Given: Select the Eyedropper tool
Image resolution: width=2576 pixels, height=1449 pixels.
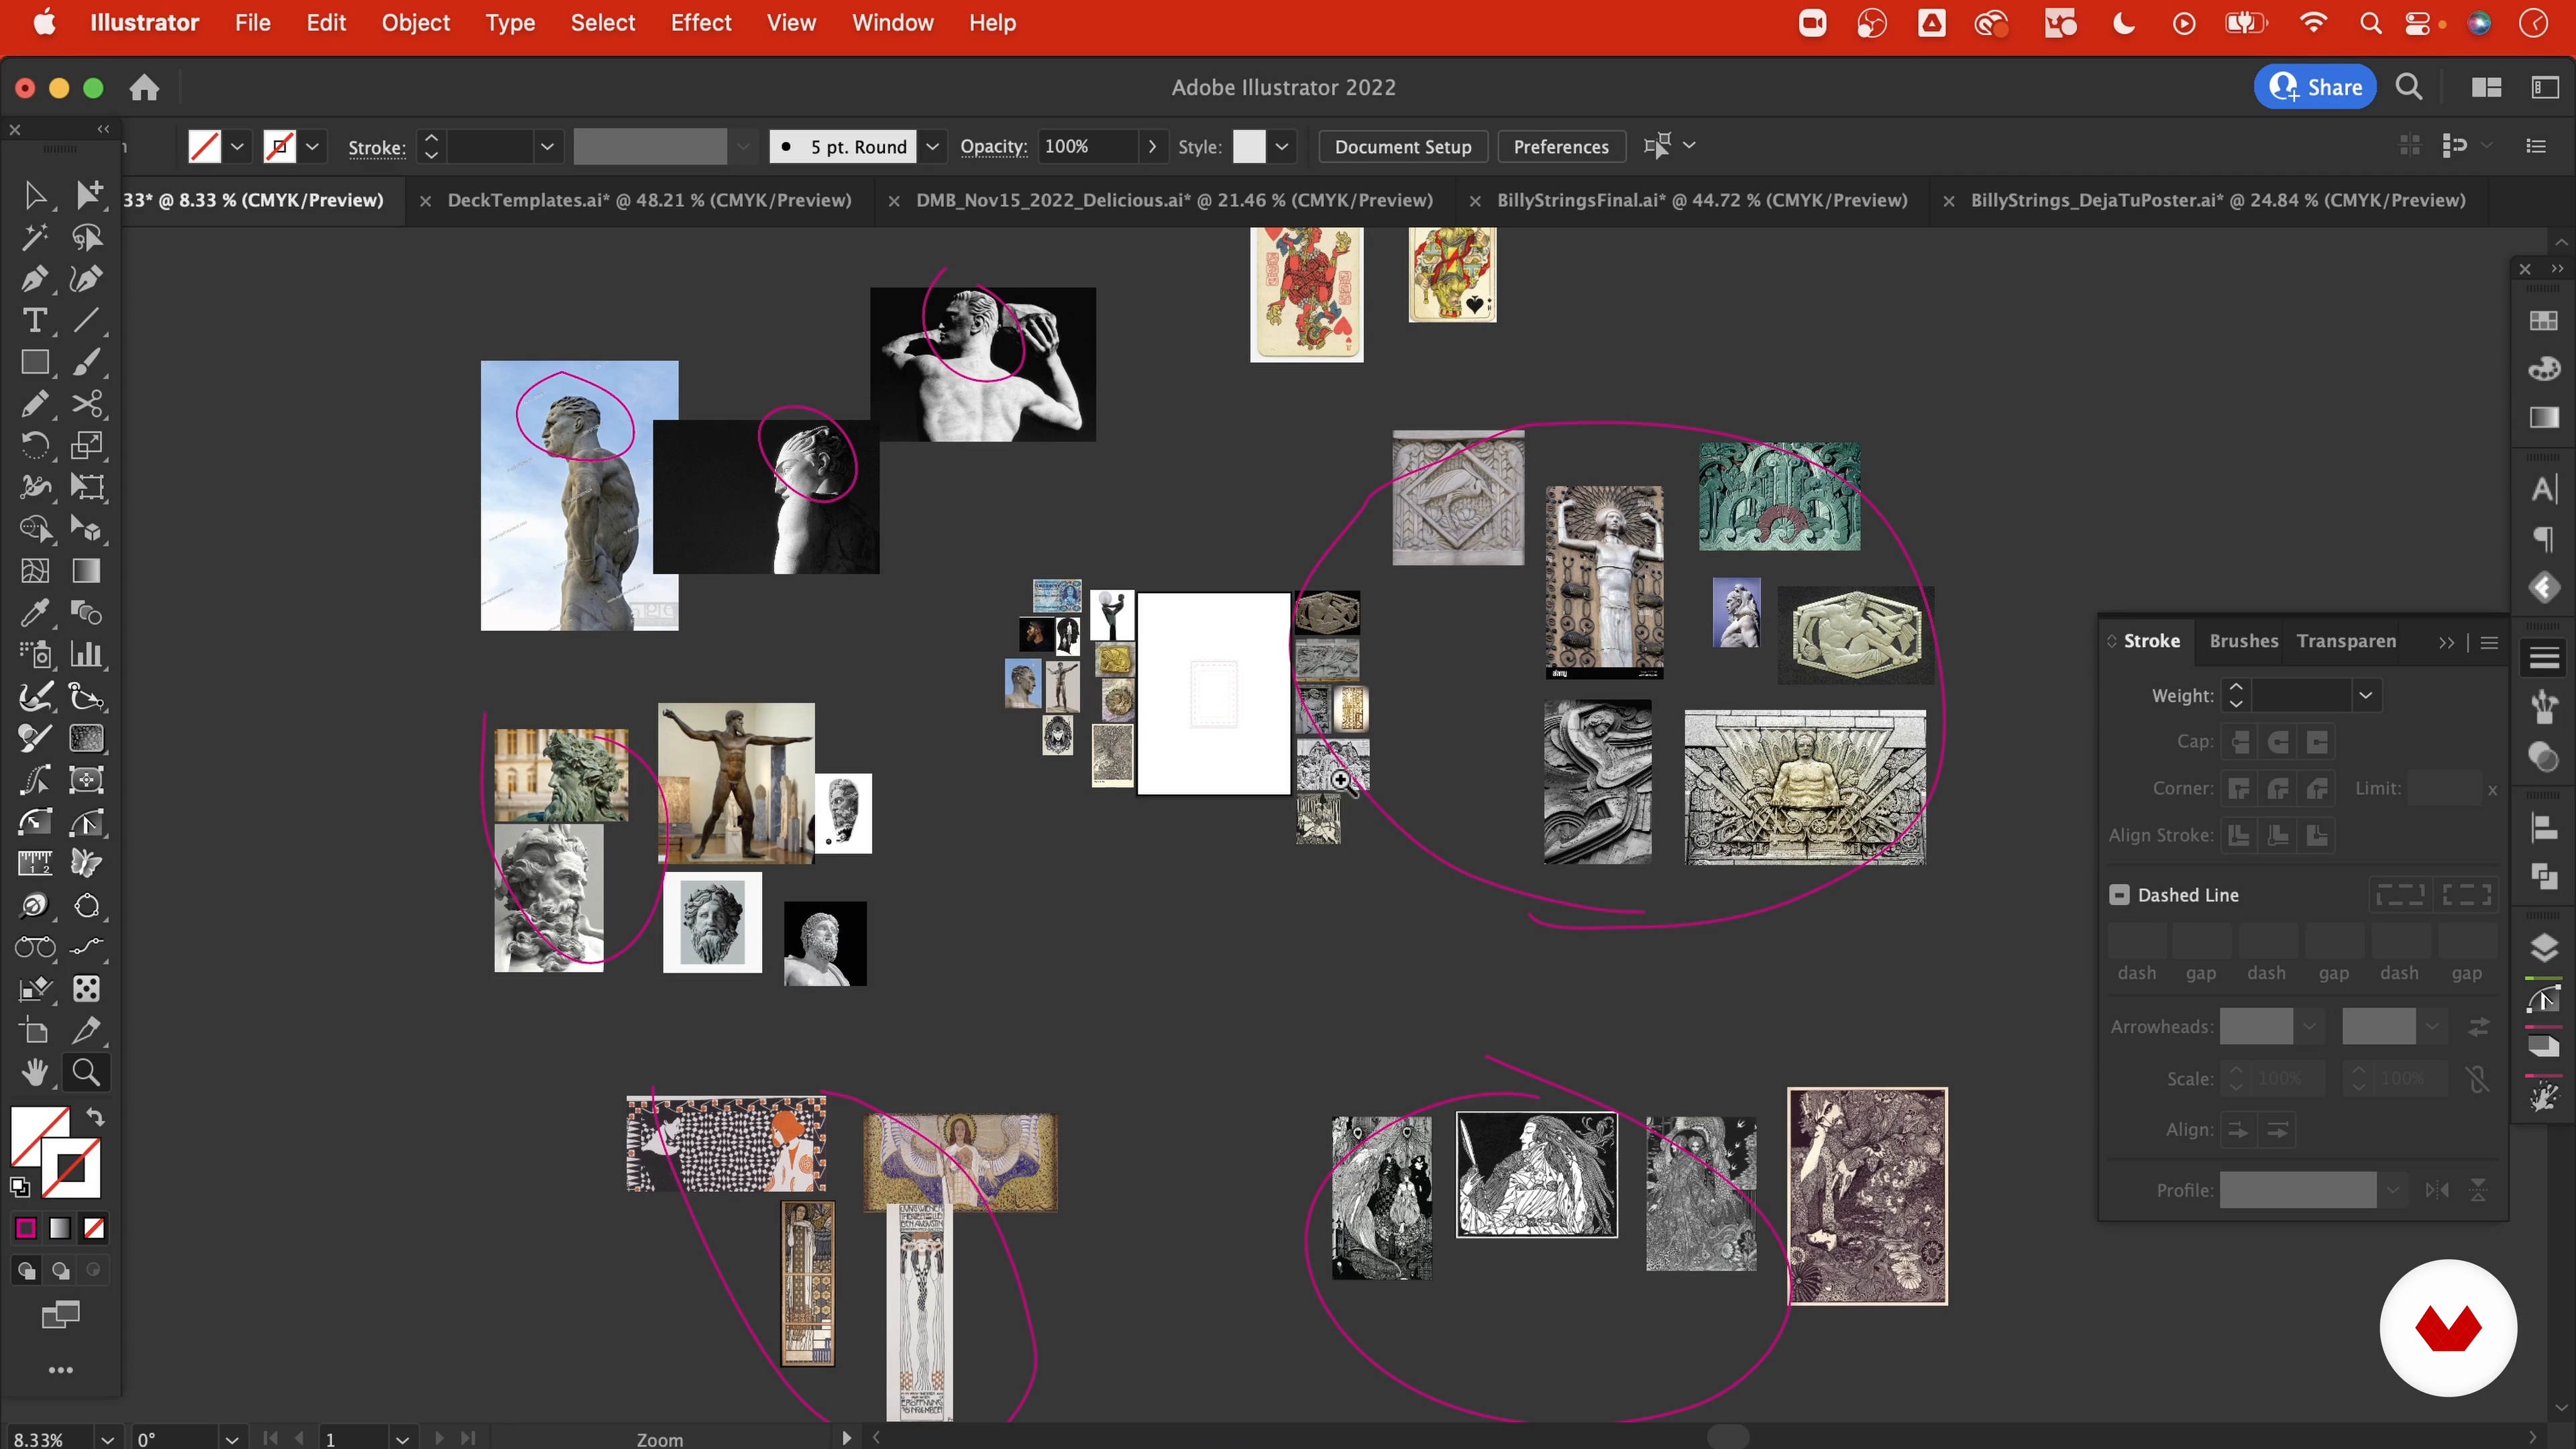Looking at the screenshot, I should [34, 613].
